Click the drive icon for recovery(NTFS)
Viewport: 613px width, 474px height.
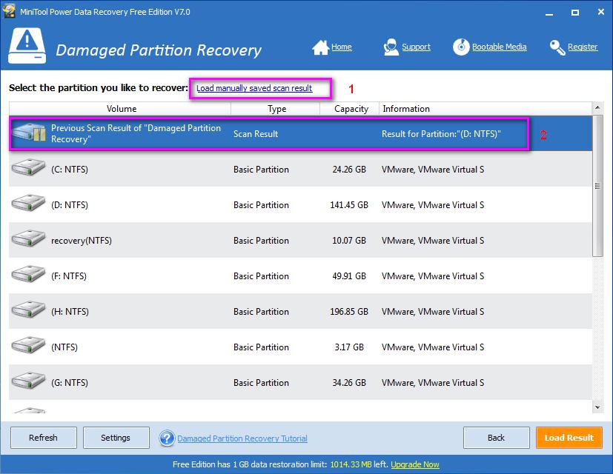(x=28, y=239)
